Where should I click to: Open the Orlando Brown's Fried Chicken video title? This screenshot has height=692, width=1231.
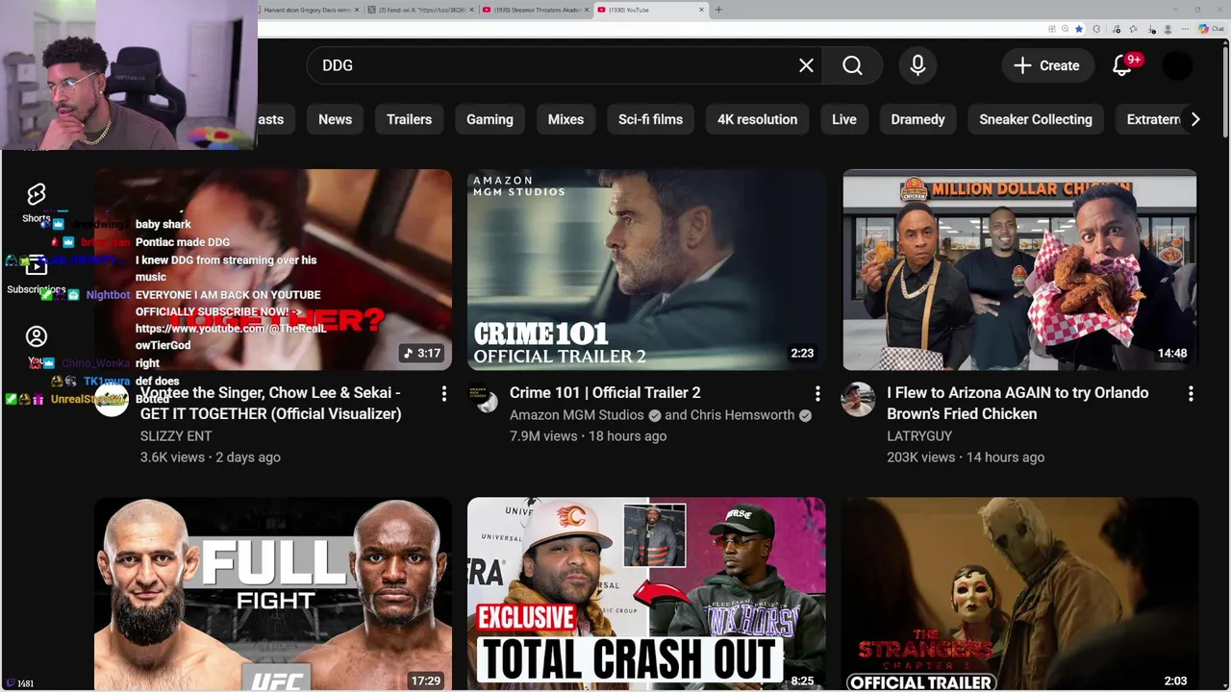coord(1017,404)
